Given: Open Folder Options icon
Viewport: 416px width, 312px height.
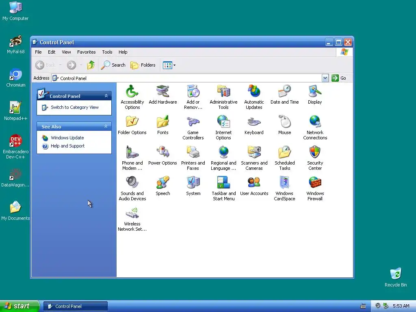Looking at the screenshot, I should [132, 125].
